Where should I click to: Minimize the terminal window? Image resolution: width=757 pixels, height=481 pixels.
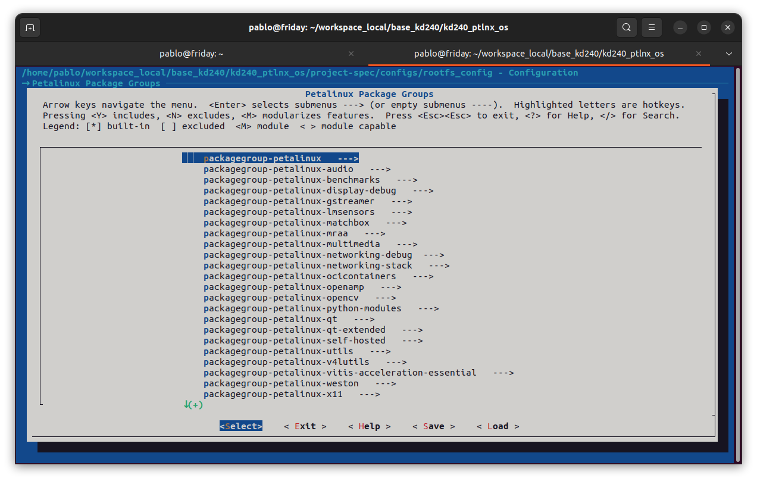coord(680,27)
